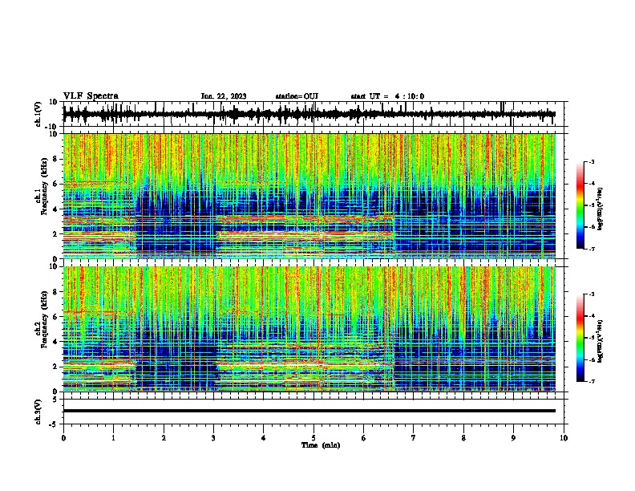
Task: Click the ch.1(V) waveform trace panel
Action: point(313,114)
